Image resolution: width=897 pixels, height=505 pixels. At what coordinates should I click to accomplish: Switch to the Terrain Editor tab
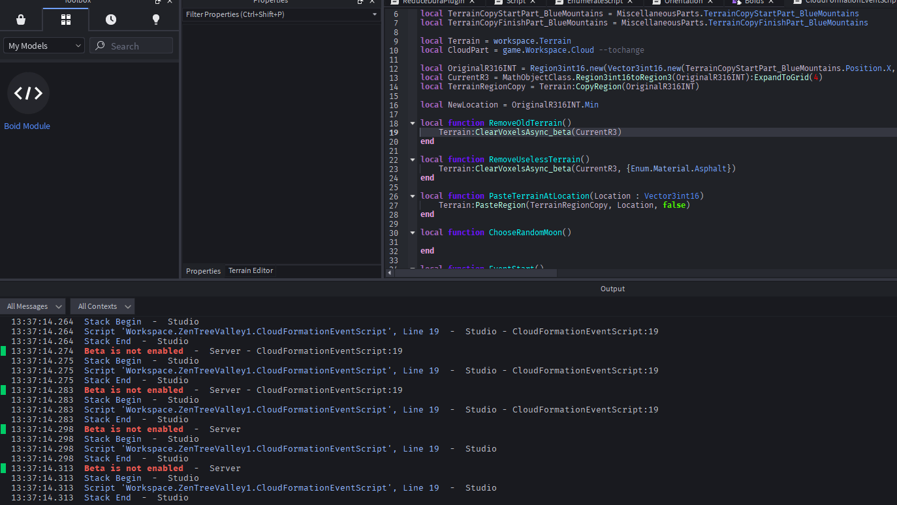click(251, 270)
